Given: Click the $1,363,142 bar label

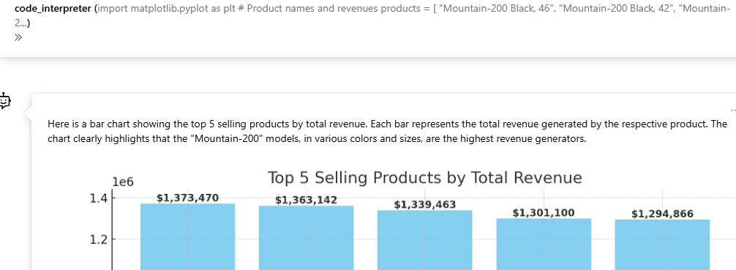Looking at the screenshot, I should tap(306, 200).
